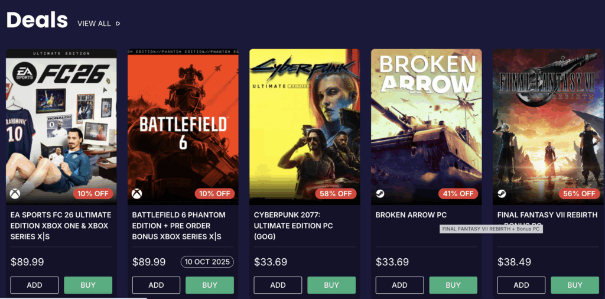Add Cyberpunk 2077 Ultimate Edition to cart
This screenshot has height=299, width=605.
pyautogui.click(x=278, y=285)
